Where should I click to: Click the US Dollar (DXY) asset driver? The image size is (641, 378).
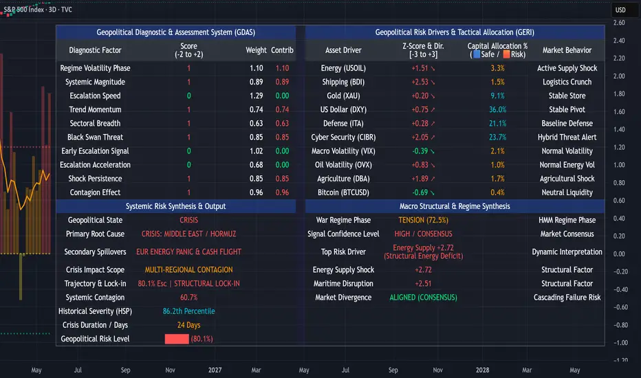343,109
